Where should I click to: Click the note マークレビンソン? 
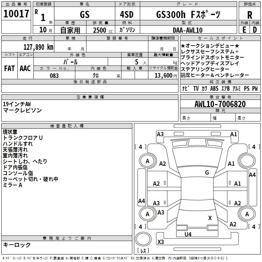(x=22, y=110)
